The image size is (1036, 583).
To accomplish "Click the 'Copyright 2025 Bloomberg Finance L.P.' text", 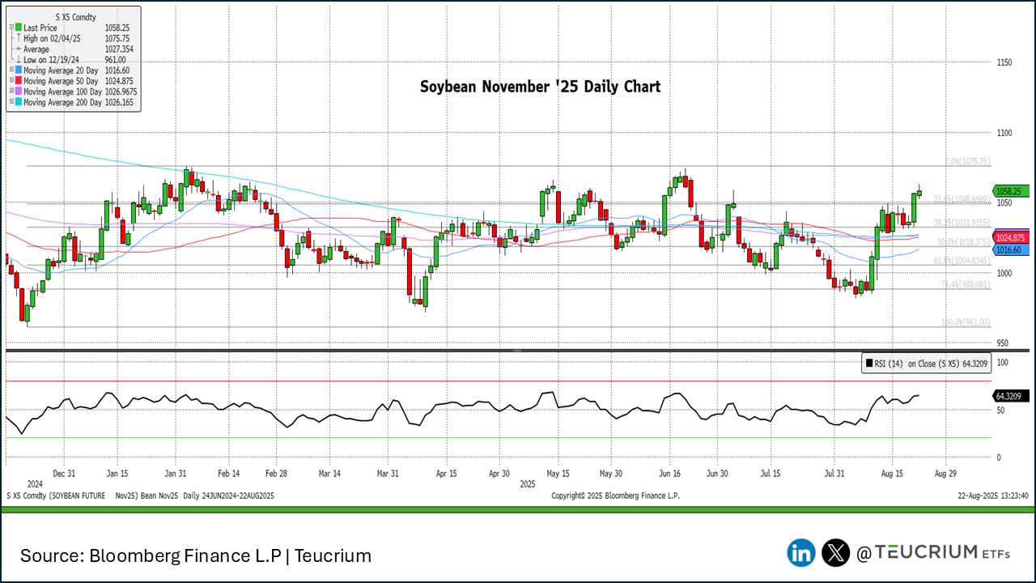I will tap(615, 495).
